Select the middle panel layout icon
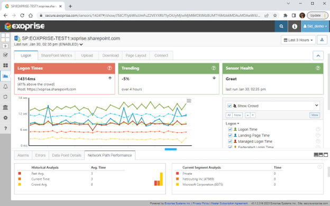The image size is (330, 206). 320,155
